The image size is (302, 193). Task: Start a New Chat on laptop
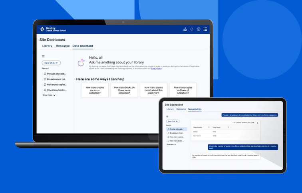[51, 63]
